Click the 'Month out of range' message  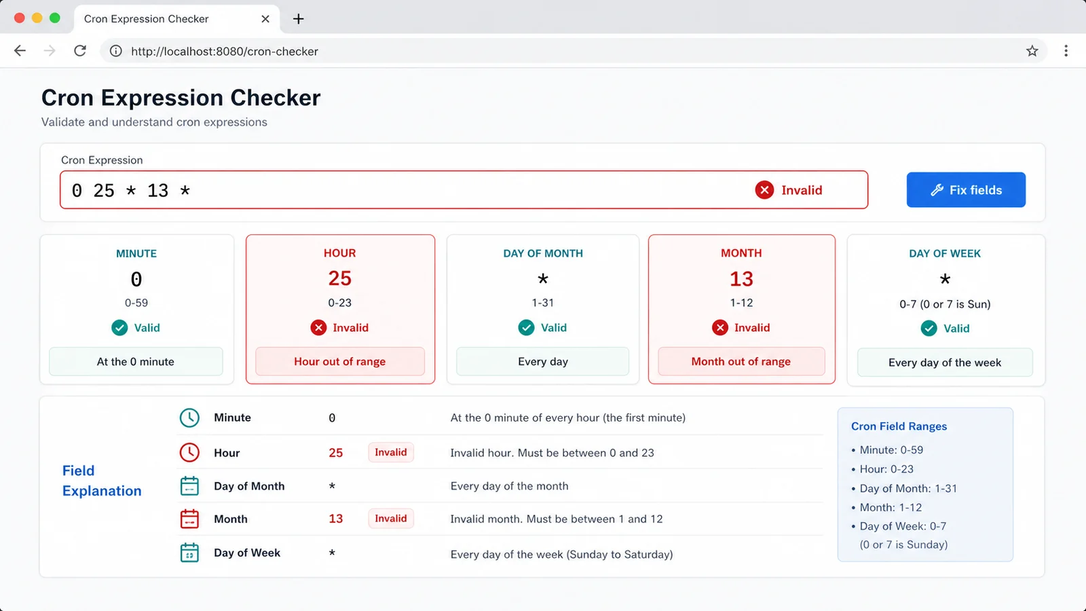(x=741, y=362)
